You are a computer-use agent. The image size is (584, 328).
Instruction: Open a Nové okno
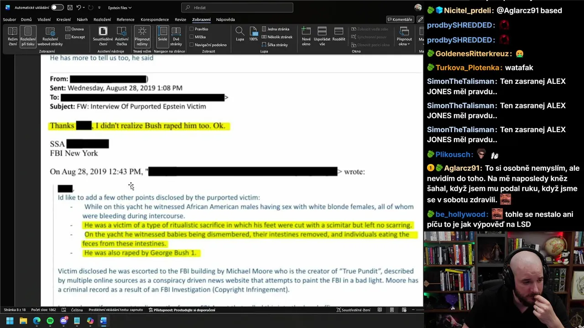point(306,36)
